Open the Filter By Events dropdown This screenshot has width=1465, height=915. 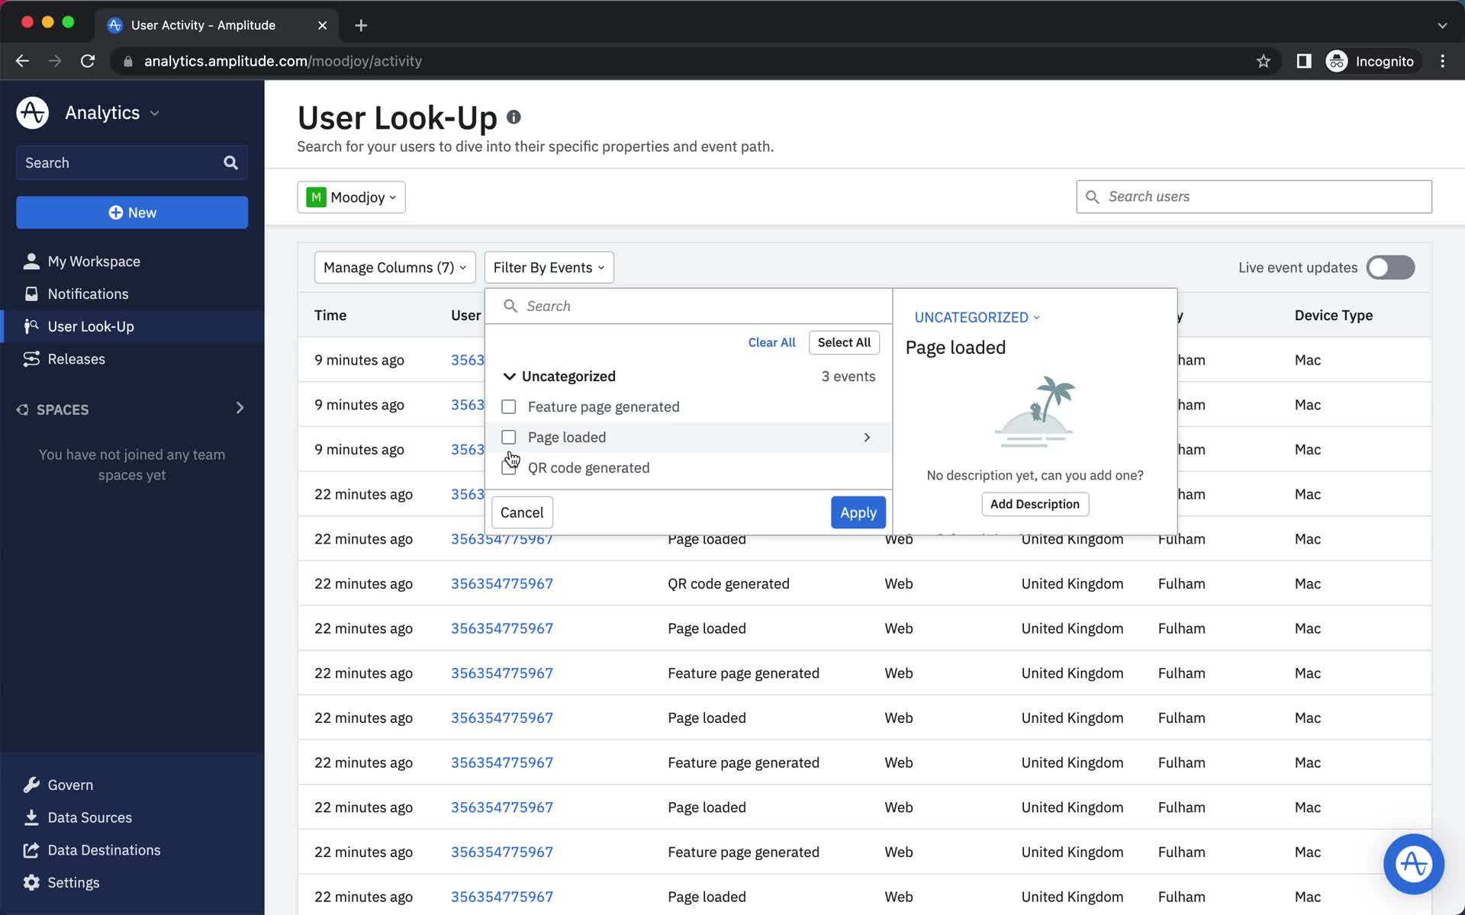pyautogui.click(x=547, y=267)
